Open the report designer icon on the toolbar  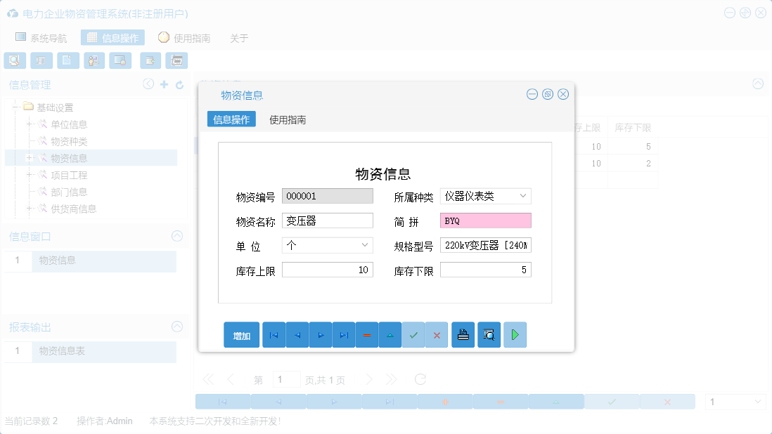[41, 60]
